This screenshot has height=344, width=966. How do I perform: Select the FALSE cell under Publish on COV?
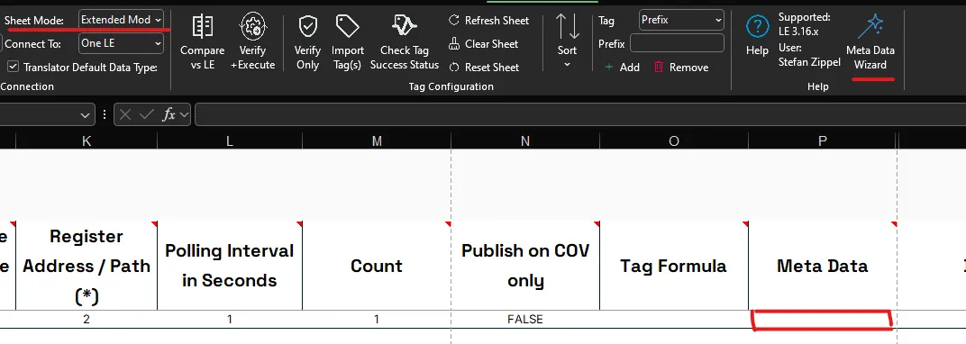525,320
